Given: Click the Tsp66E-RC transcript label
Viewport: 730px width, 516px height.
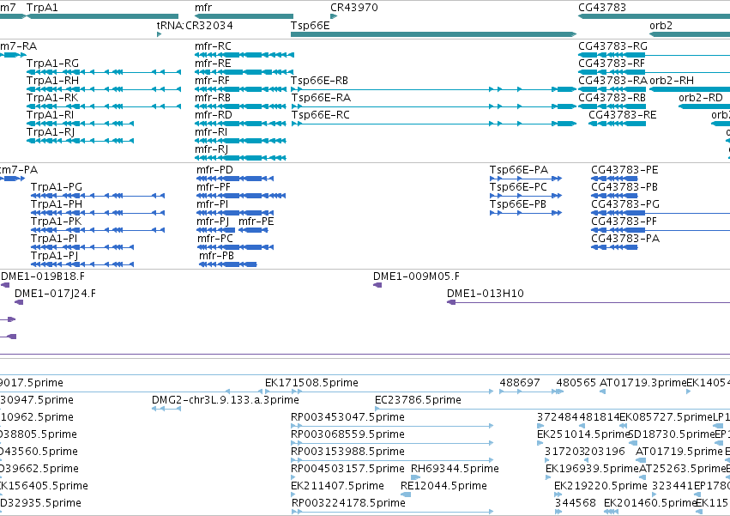Looking at the screenshot, I should [321, 115].
